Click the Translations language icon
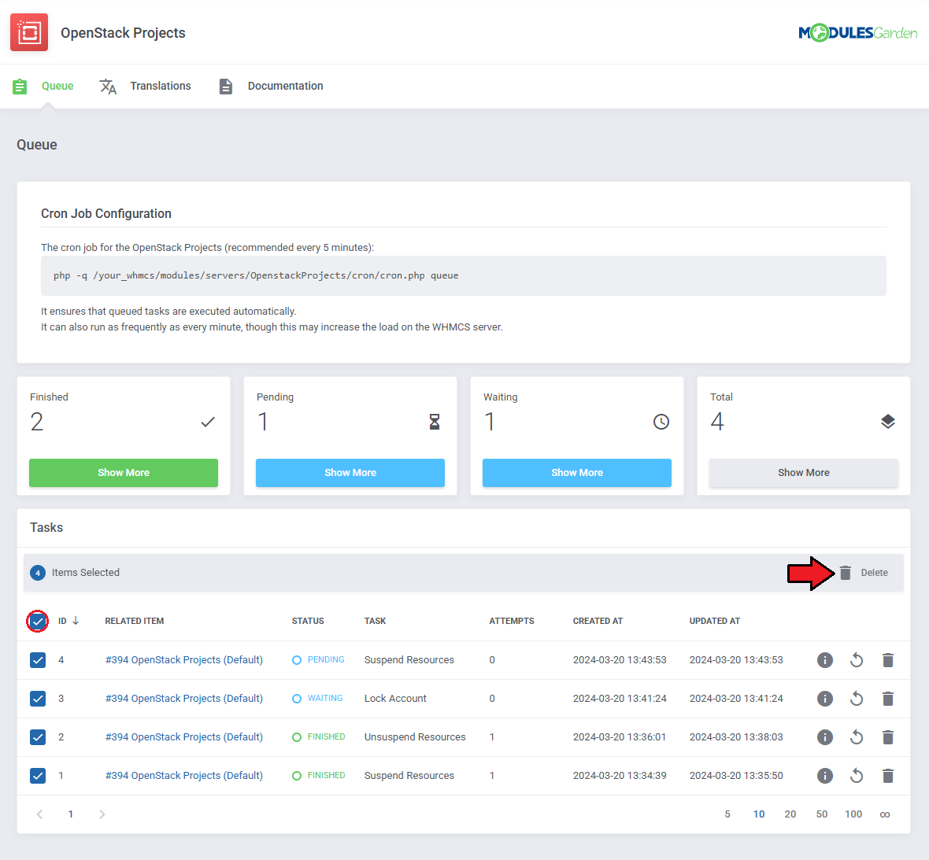 [x=108, y=87]
